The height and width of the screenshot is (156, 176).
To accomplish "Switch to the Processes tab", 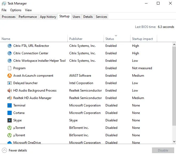I will pyautogui.click(x=9, y=17).
